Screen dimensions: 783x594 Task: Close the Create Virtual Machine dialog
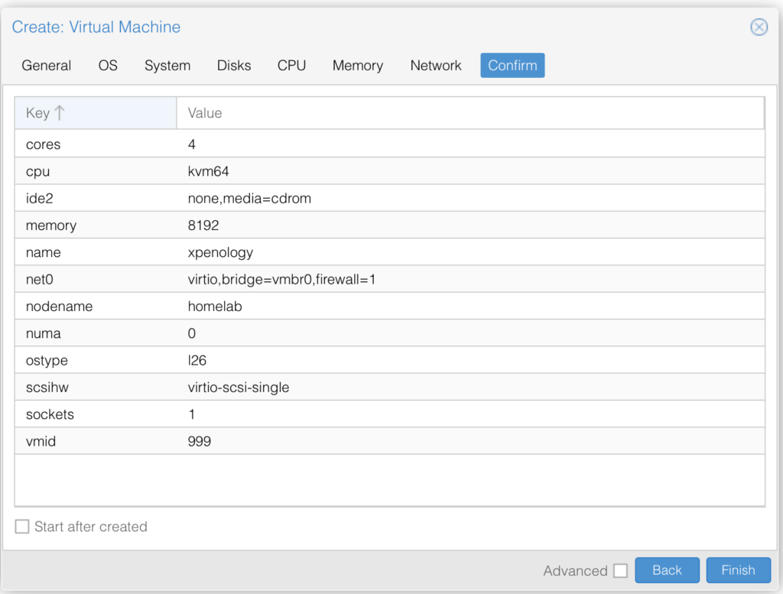click(759, 28)
